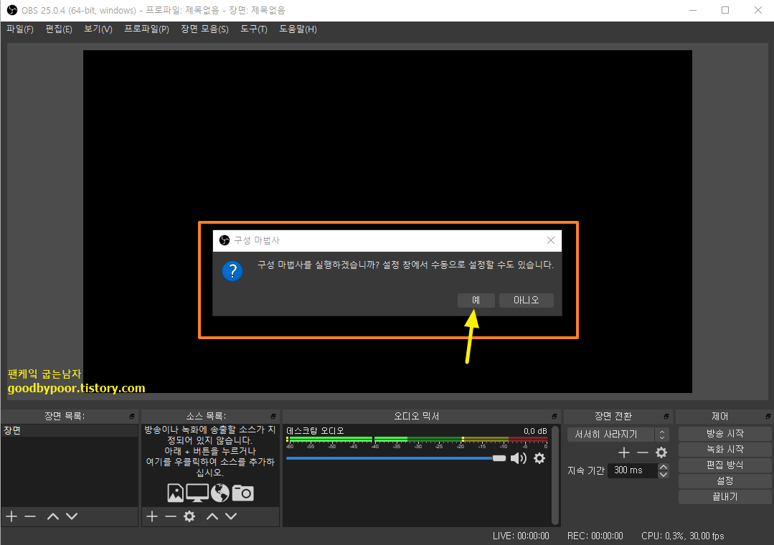The image size is (774, 545).
Task: Open the 장면 모음(S) menu
Action: [x=204, y=29]
